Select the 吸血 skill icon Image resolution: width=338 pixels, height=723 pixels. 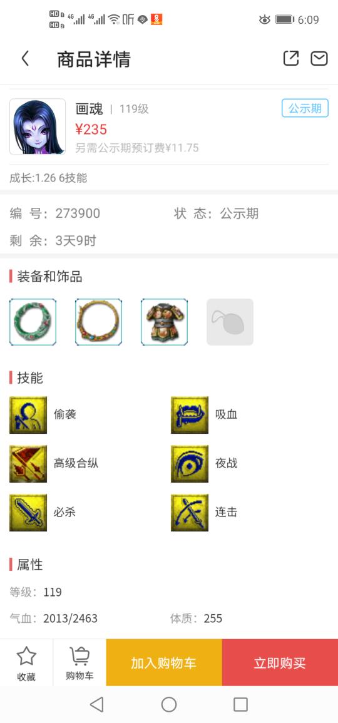(190, 415)
